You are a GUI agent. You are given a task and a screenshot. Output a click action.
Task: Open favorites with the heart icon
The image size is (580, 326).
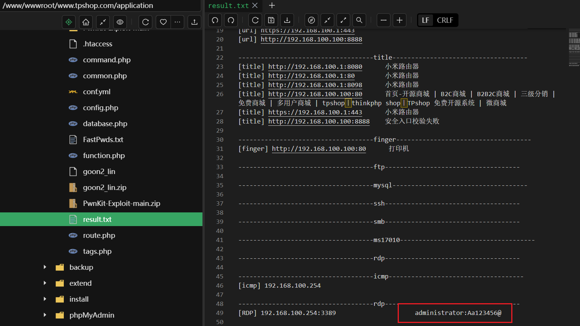coord(163,22)
